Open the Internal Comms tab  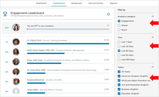point(96,3)
